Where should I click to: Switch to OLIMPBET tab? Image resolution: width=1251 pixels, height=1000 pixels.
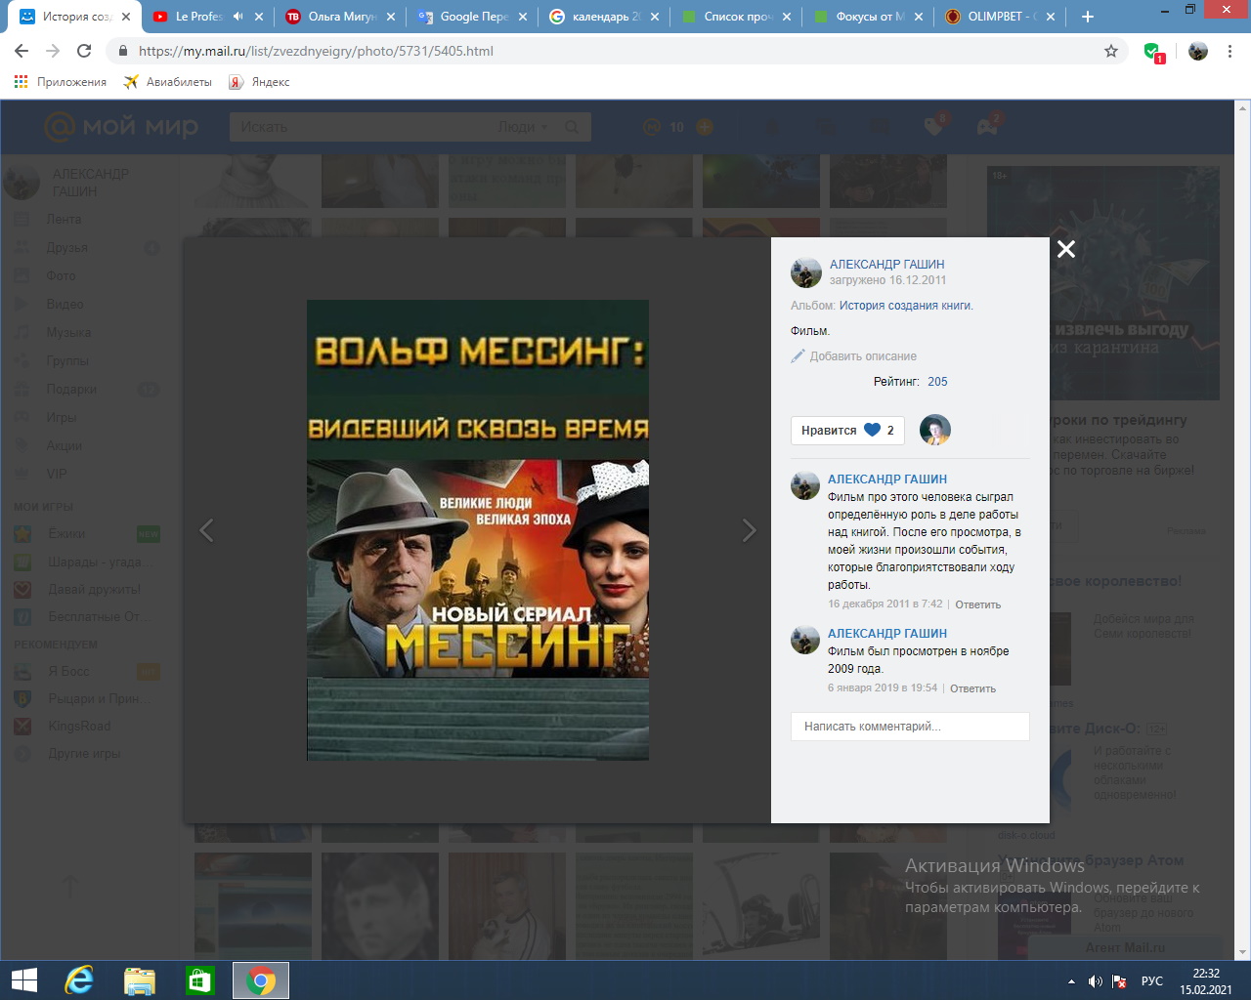click(x=999, y=17)
